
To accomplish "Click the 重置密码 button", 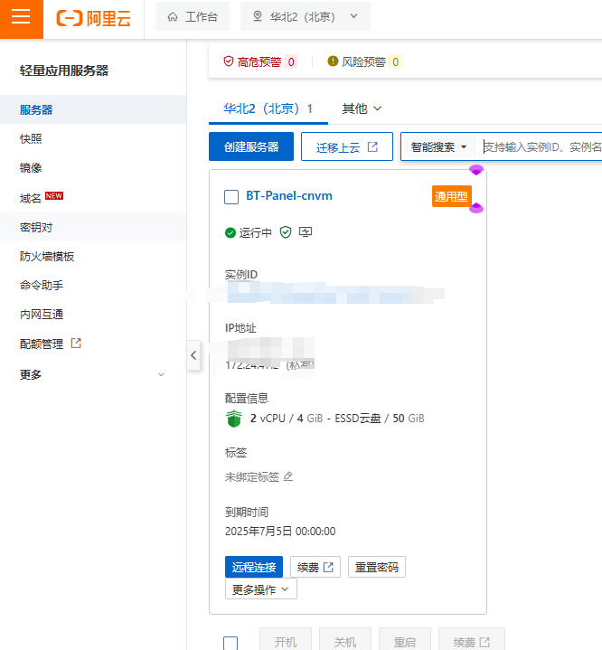I will pyautogui.click(x=376, y=567).
